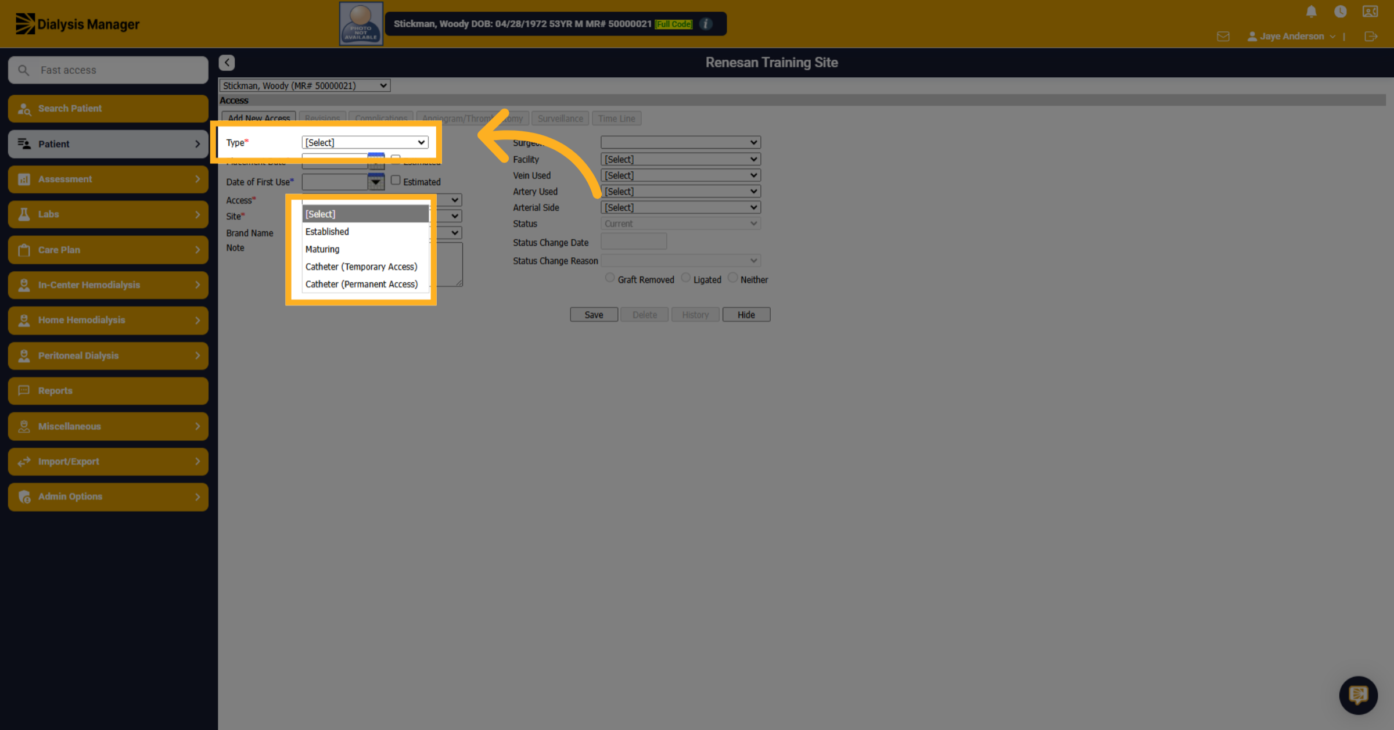Check the Estimated box for Date of First Use
The image size is (1394, 730).
(396, 181)
